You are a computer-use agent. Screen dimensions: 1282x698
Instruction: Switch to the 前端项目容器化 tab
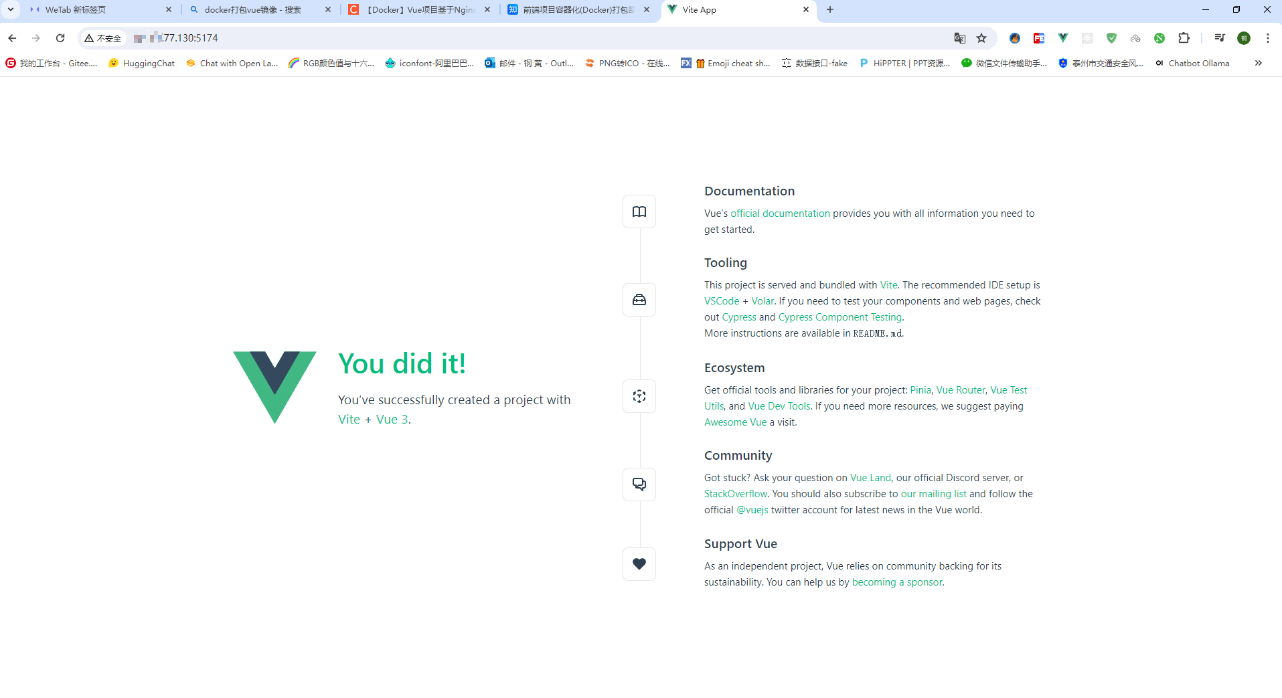pyautogui.click(x=579, y=9)
